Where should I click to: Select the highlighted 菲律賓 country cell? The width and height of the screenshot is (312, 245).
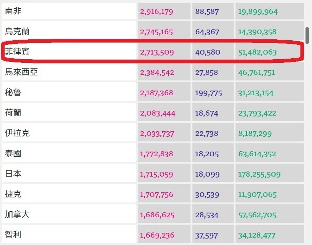coord(17,52)
